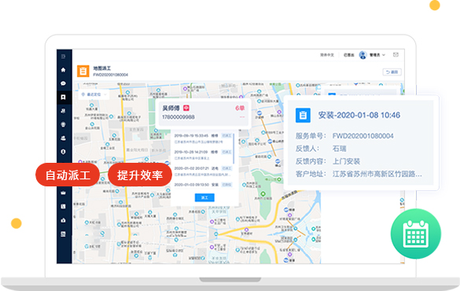Click the 6单 order count
This screenshot has width=460, height=291.
pos(240,108)
